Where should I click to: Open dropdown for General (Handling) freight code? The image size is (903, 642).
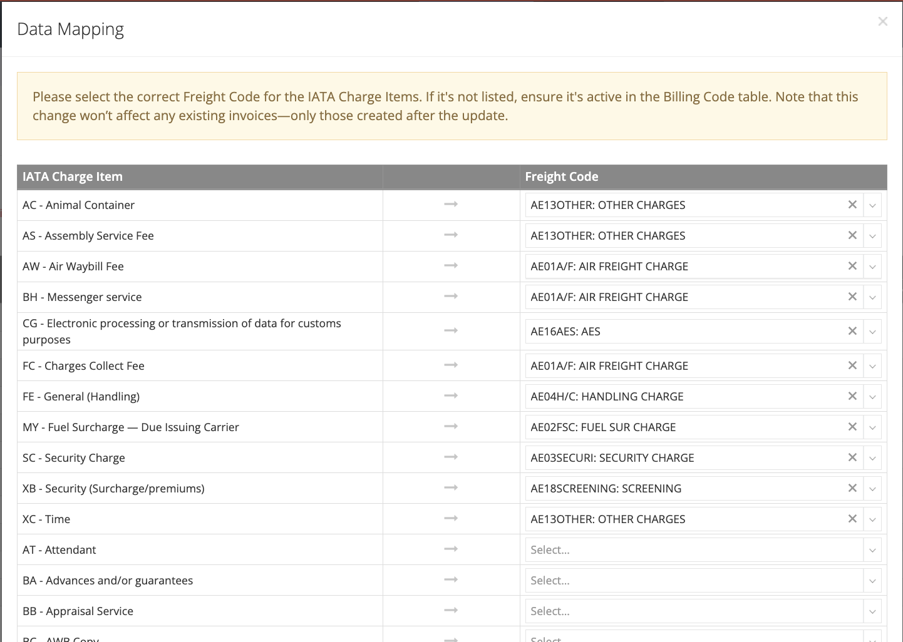click(872, 397)
